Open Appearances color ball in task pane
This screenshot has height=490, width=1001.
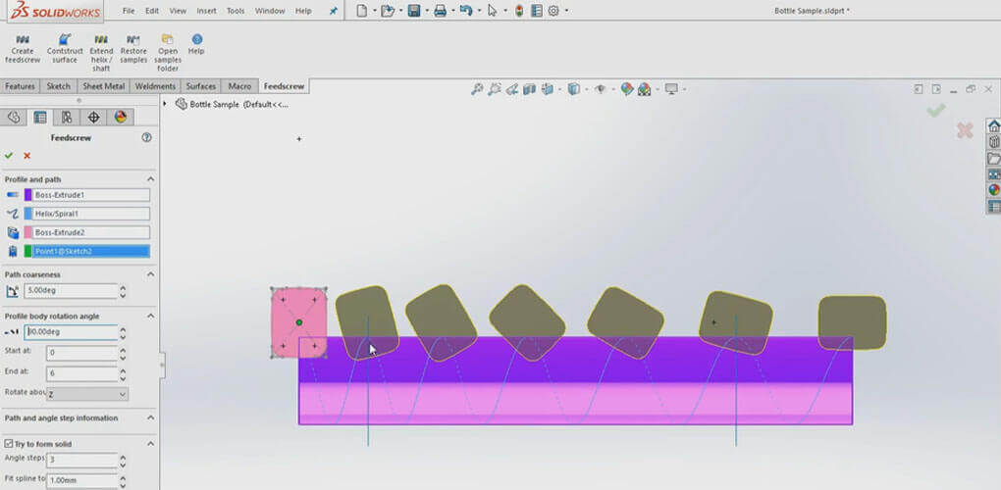tap(993, 190)
